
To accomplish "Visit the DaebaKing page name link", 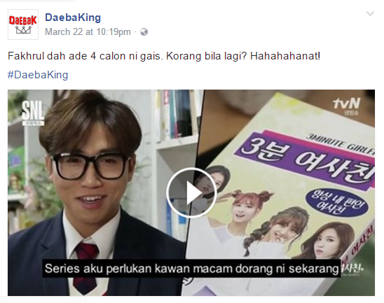I will [x=73, y=17].
